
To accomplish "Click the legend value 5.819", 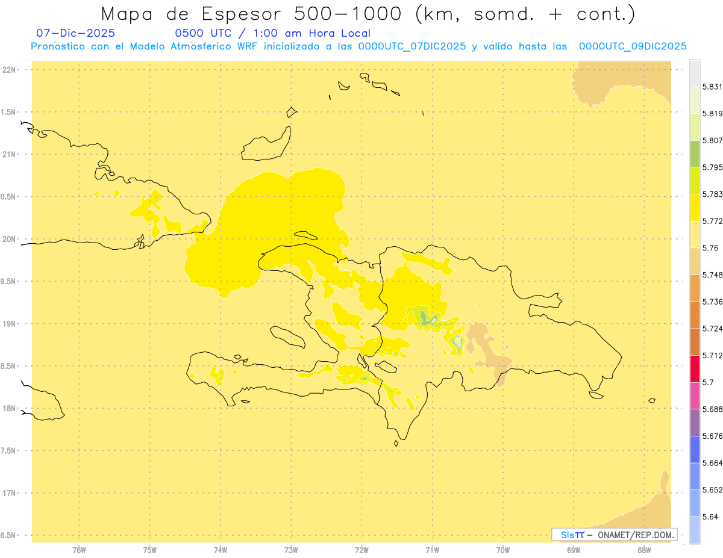I will coord(713,114).
